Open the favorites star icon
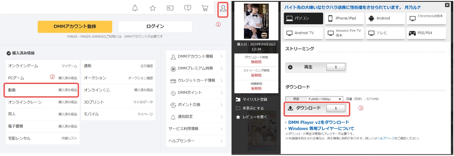 [153, 8]
